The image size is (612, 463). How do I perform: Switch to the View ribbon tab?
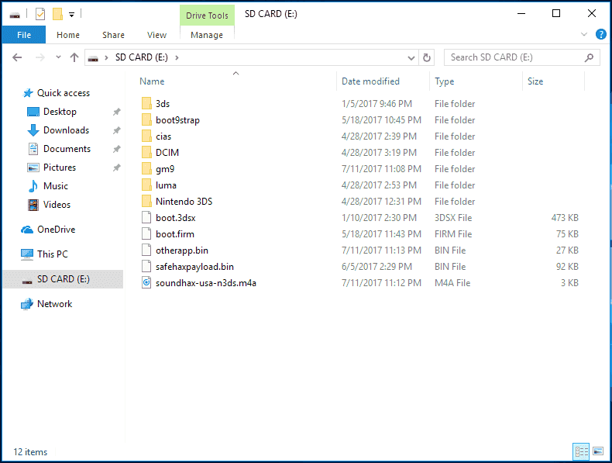[156, 35]
